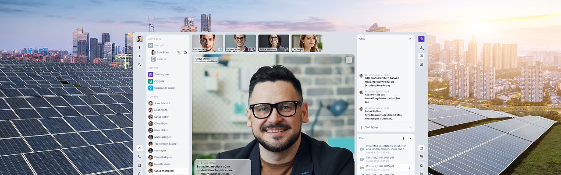Click the plus icon in left sidebar
Screen dimensions: 561x175
tap(139, 56)
